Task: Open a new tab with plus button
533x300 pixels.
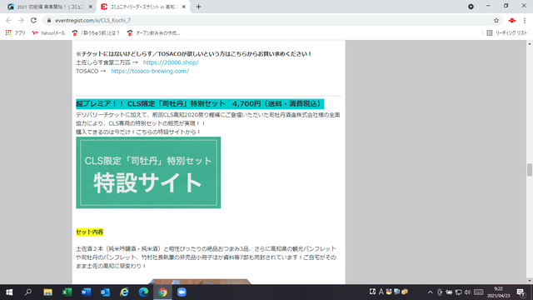Action: tap(198, 7)
